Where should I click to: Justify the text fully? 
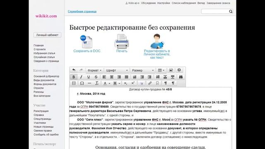(x=126, y=77)
